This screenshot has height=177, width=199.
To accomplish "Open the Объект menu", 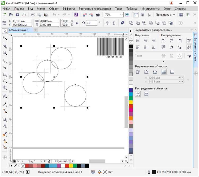I will 54,9.
